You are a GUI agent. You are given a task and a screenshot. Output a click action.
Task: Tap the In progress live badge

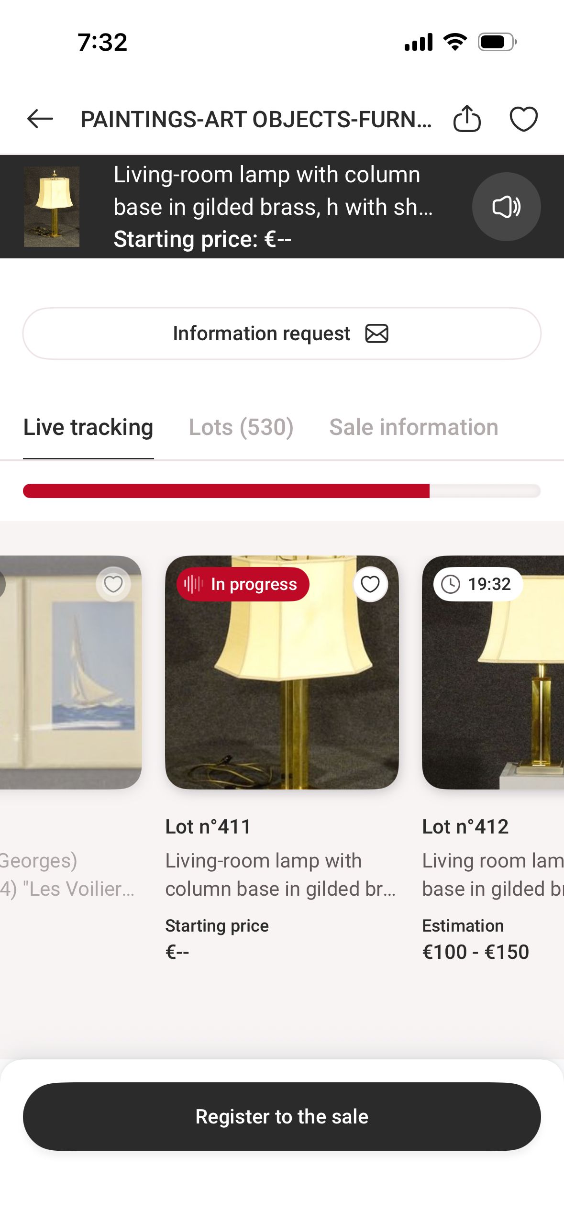coord(243,584)
